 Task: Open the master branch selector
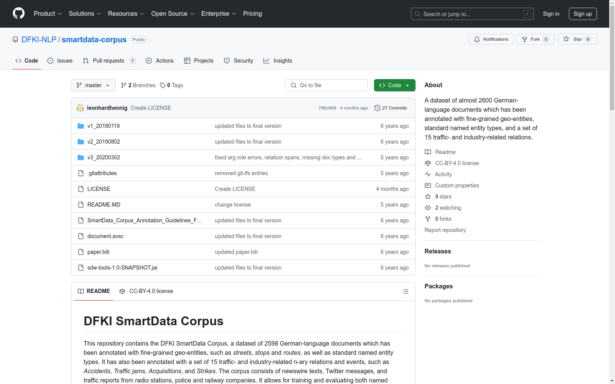(x=93, y=85)
